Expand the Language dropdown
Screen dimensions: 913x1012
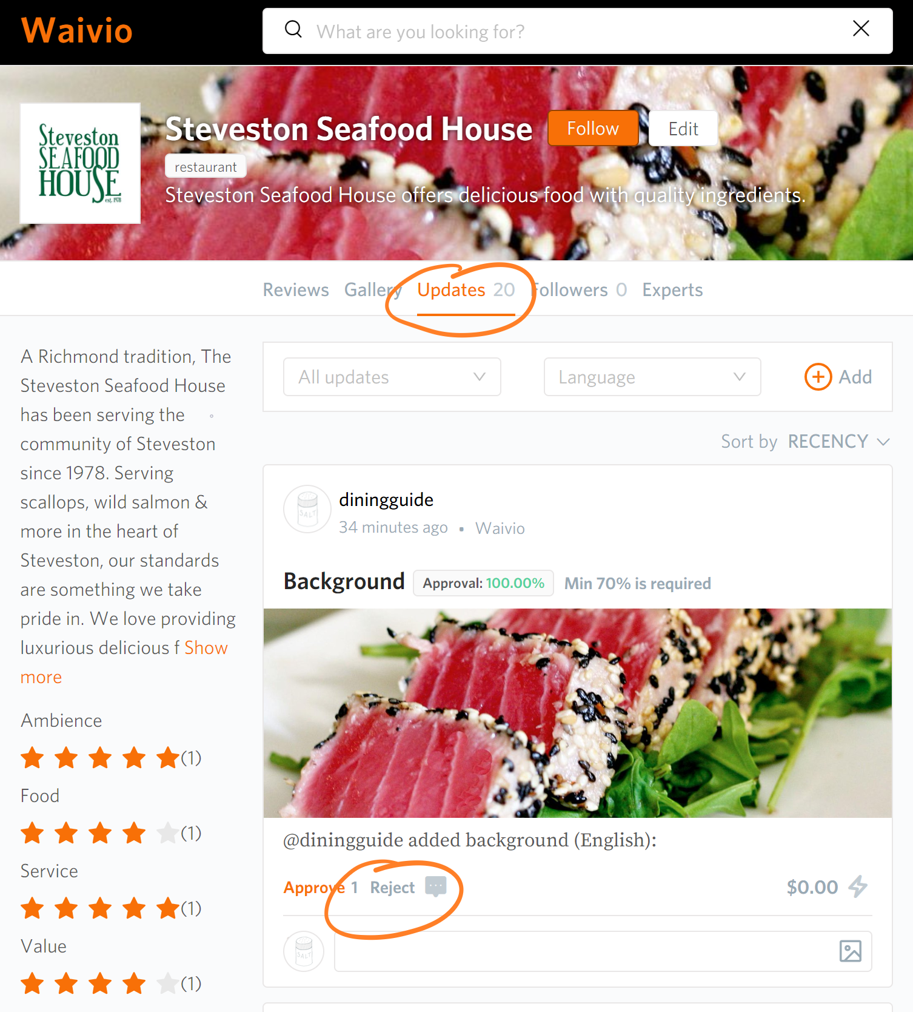(652, 377)
